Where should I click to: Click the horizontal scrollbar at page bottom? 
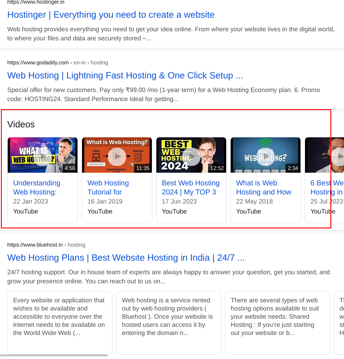click(x=54, y=355)
